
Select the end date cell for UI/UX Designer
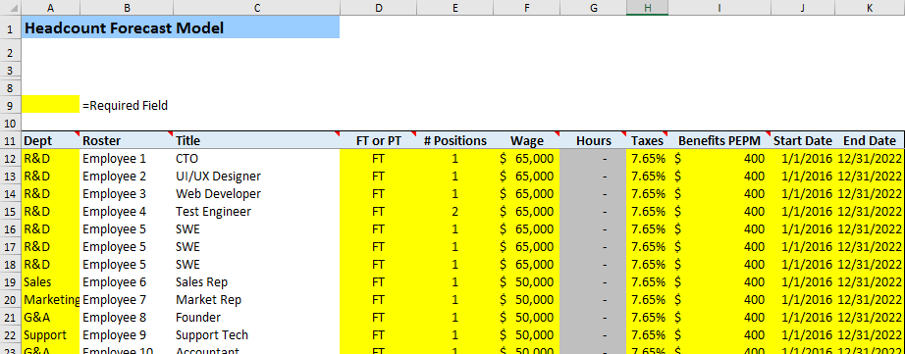coord(870,177)
